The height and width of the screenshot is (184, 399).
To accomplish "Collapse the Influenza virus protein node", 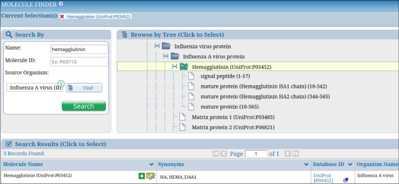I will click(157, 46).
